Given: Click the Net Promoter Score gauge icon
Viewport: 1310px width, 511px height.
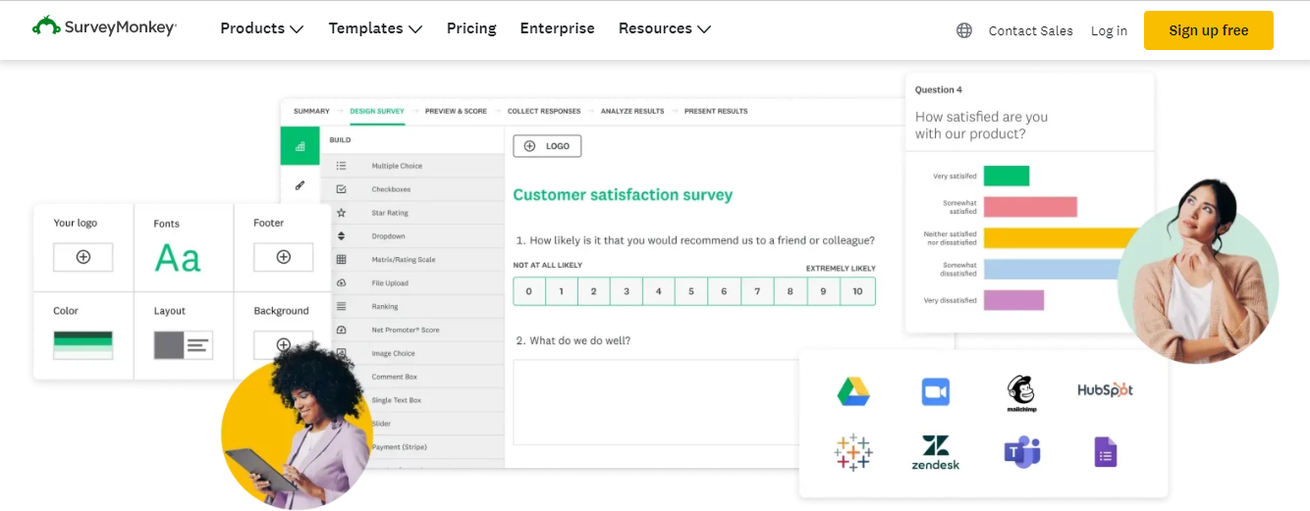Looking at the screenshot, I should click(x=341, y=330).
